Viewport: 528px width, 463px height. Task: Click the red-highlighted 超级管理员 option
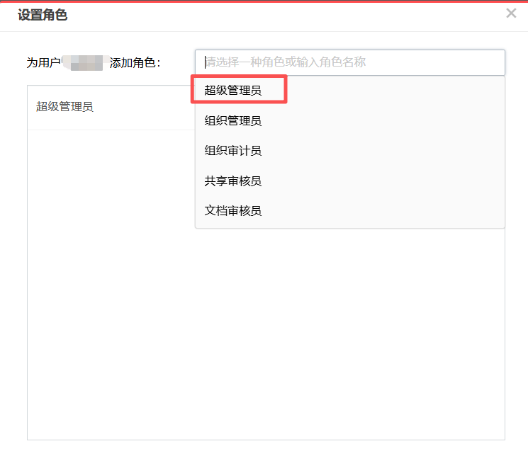click(239, 89)
